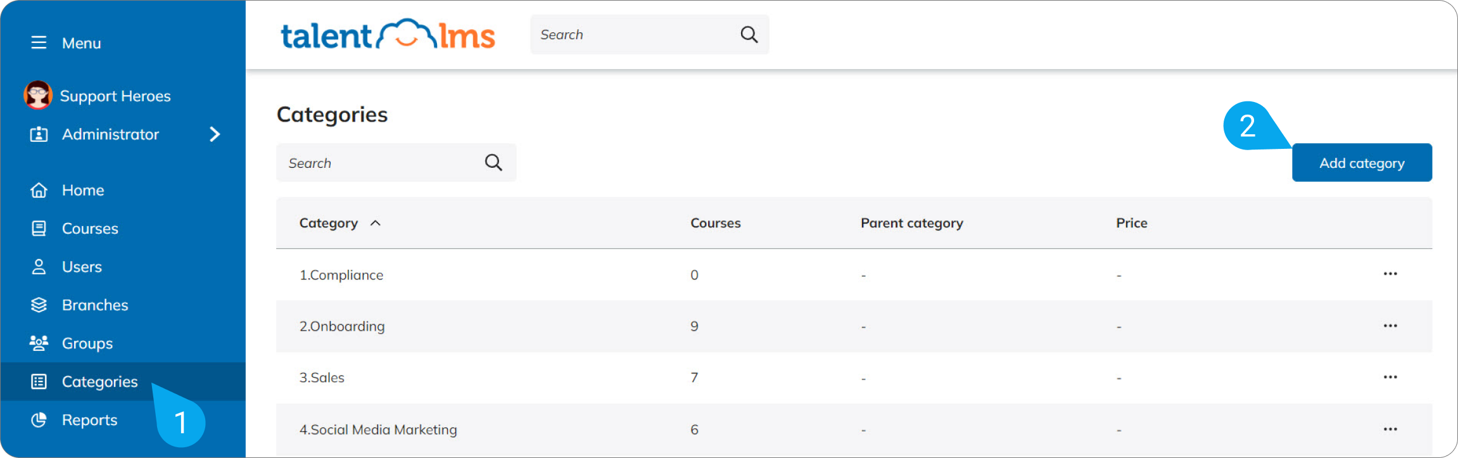The width and height of the screenshot is (1458, 458).
Task: Expand the Administrator role switcher arrow
Action: [215, 134]
